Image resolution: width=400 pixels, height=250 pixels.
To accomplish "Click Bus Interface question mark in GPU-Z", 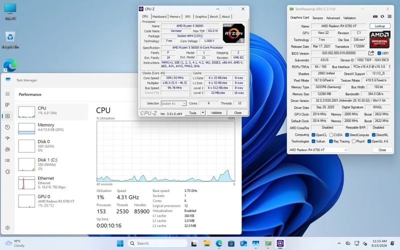I will (x=389, y=67).
